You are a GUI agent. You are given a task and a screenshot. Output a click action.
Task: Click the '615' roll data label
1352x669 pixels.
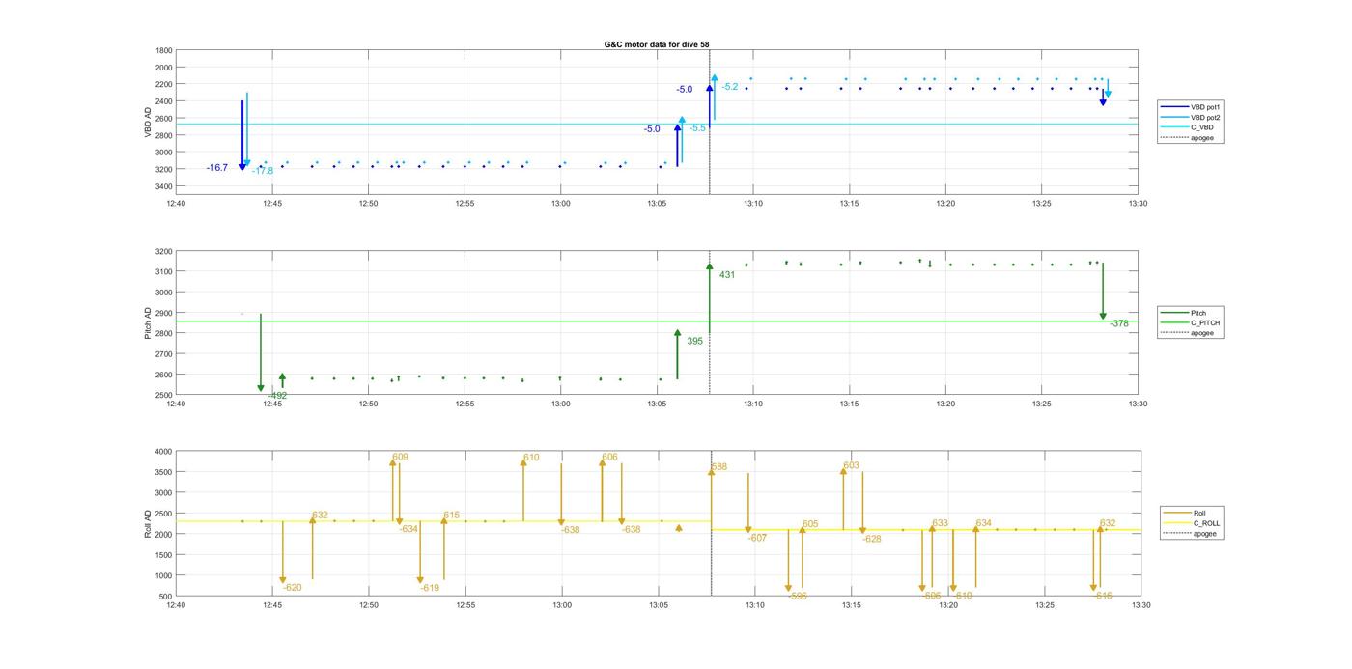coord(452,516)
